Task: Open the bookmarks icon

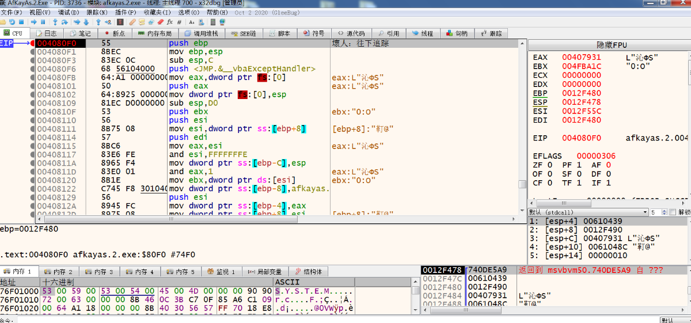Action: coord(160,22)
